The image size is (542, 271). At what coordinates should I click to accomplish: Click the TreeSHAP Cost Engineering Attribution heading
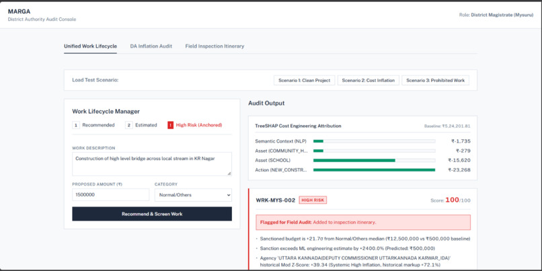pos(298,126)
